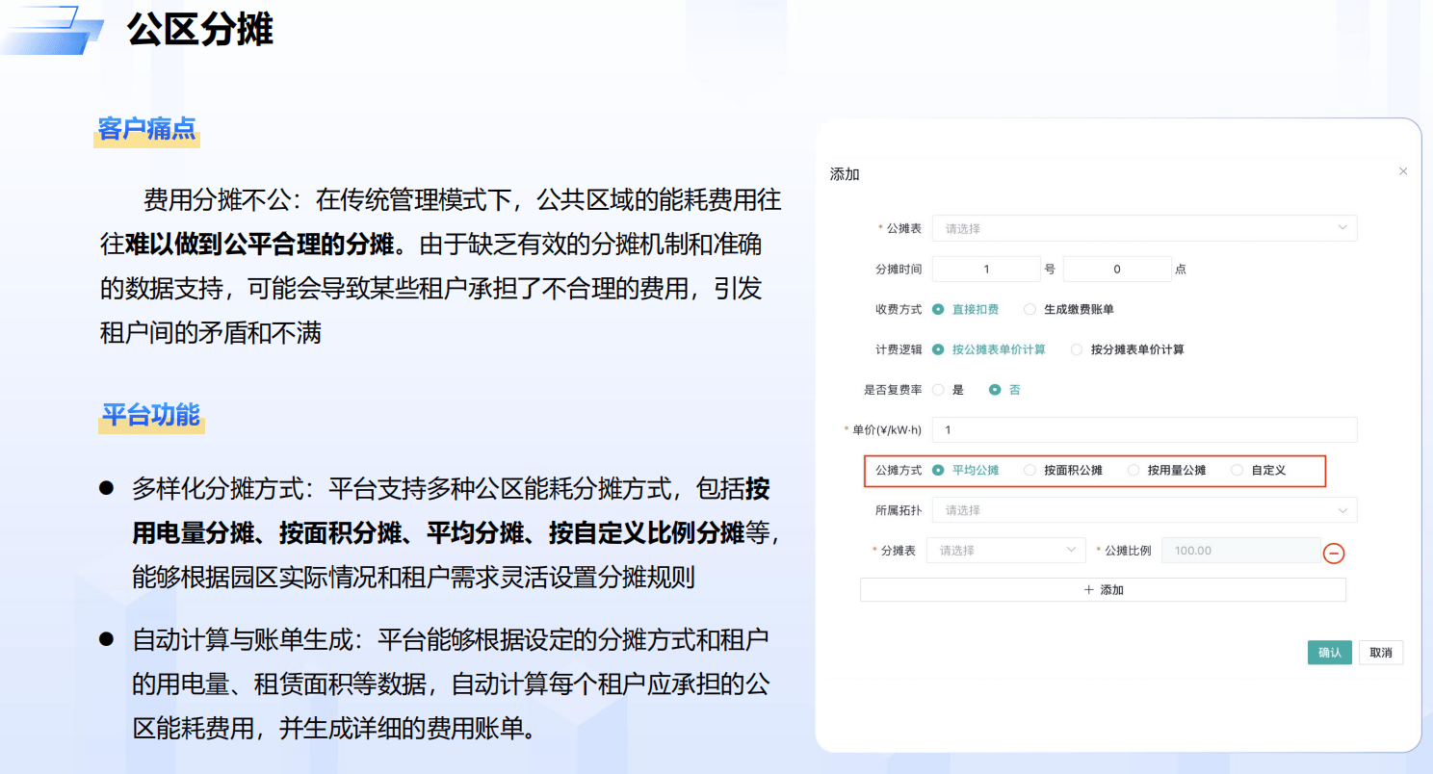
Task: Click the 公摊方式 field label
Action: coord(899,470)
